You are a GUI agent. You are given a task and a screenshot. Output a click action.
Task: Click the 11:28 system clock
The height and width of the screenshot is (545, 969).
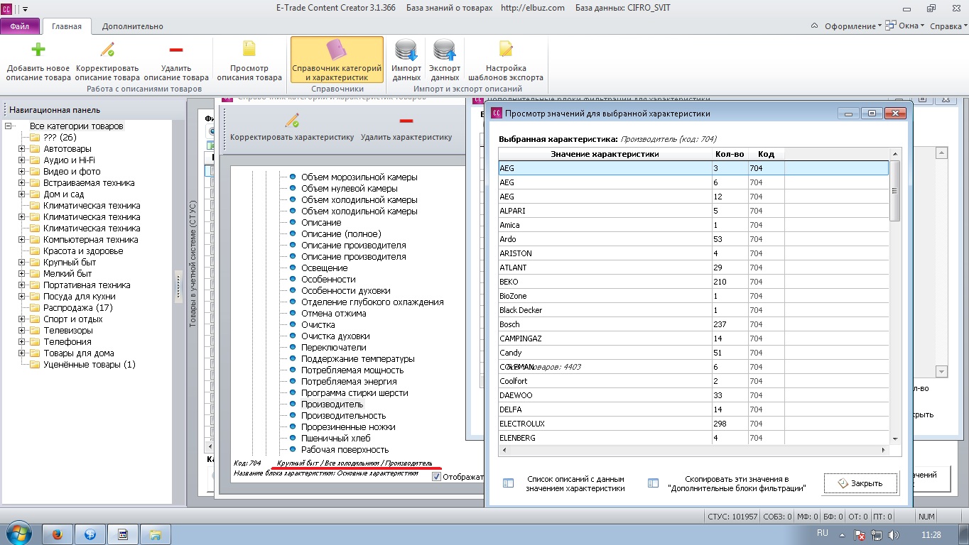point(931,534)
